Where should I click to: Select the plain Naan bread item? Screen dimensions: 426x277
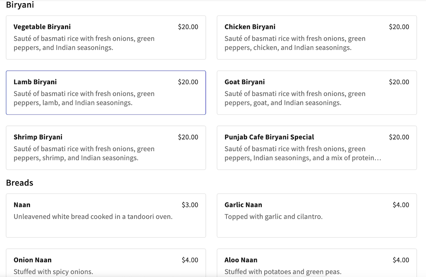coord(106,215)
